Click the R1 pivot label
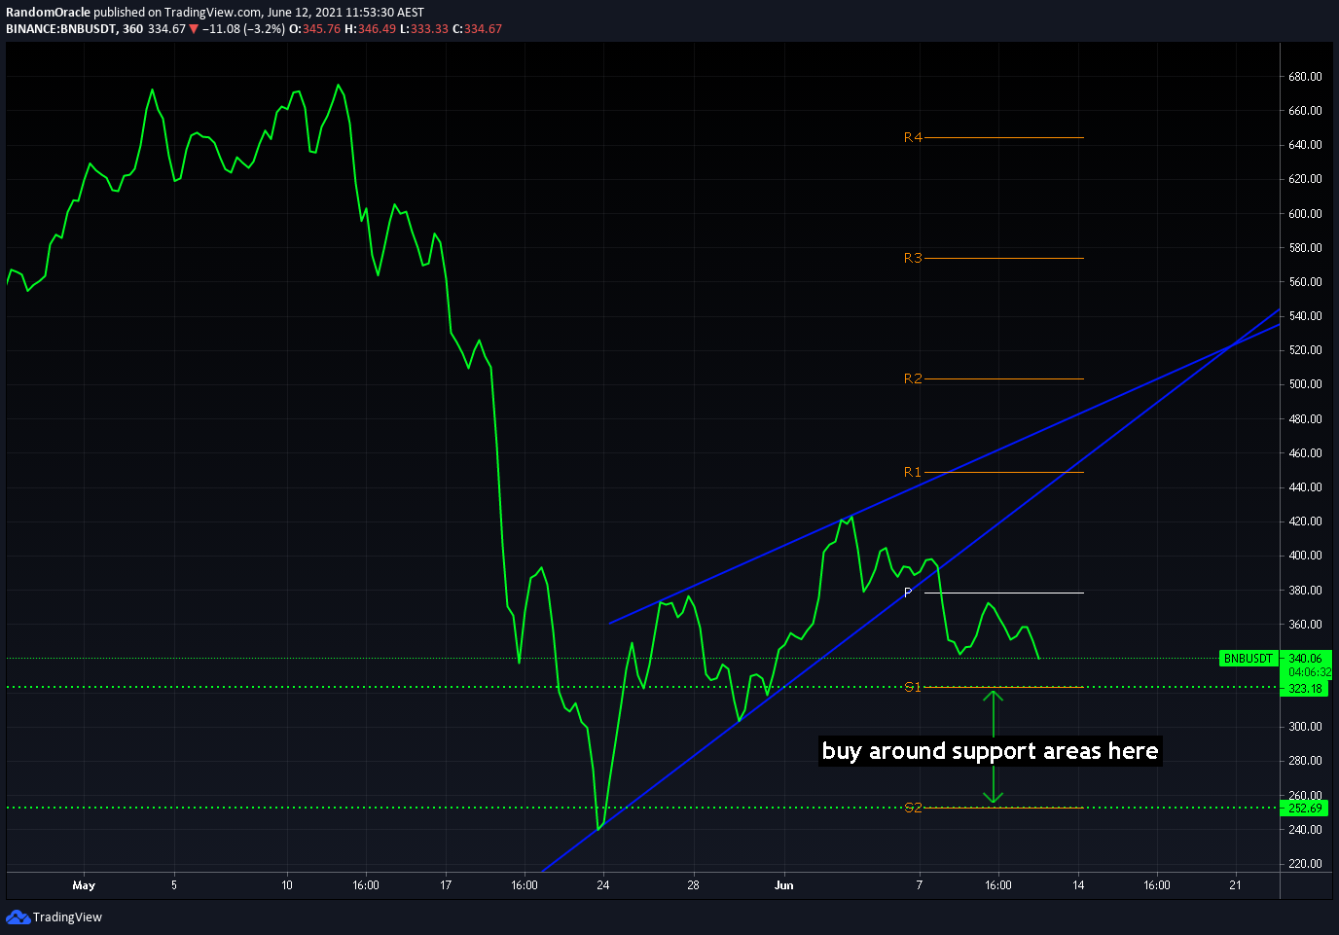Screen dimensions: 1339x935 coord(913,472)
